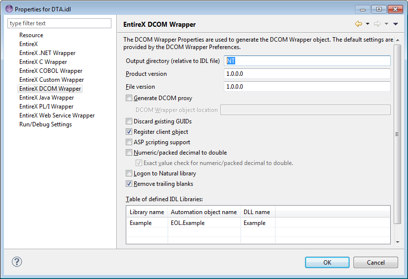Close the Properties for DTA.idl dialog
Image resolution: width=408 pixels, height=279 pixels.
(395, 9)
